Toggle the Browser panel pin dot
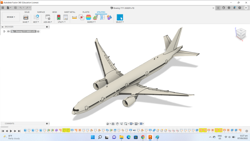 pos(47,27)
